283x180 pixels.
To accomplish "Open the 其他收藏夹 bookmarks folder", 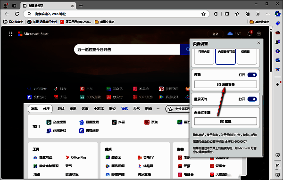I will coord(259,22).
